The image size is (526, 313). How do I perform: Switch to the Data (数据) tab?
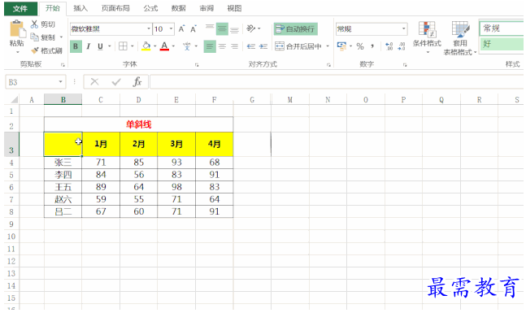pyautogui.click(x=179, y=8)
